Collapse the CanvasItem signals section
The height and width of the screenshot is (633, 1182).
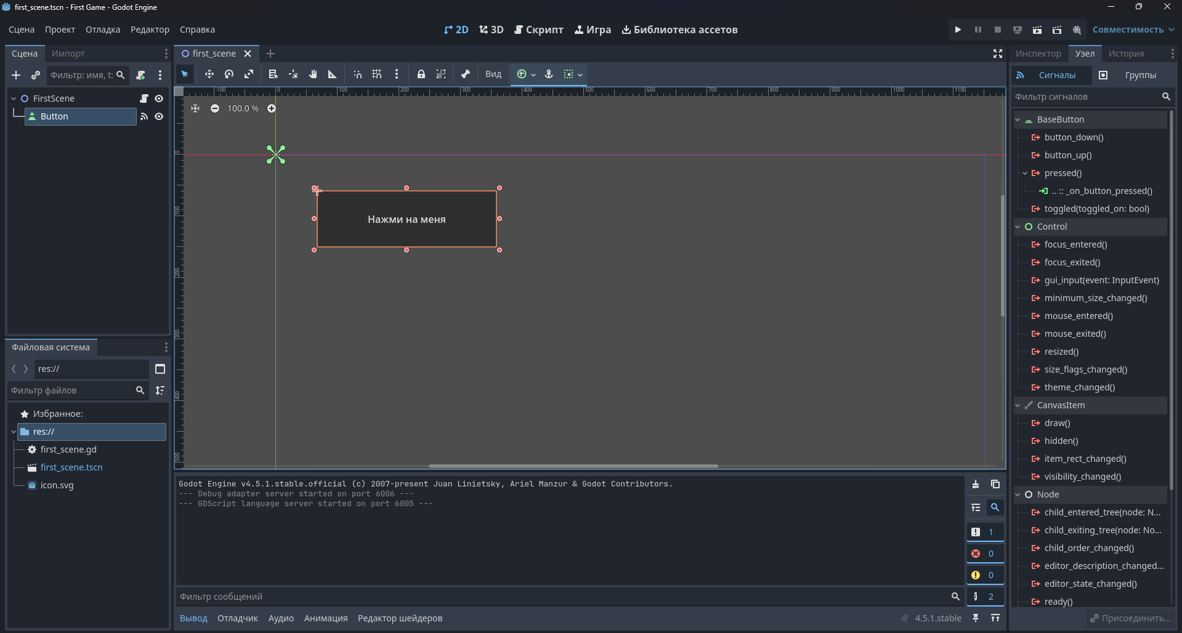point(1018,405)
